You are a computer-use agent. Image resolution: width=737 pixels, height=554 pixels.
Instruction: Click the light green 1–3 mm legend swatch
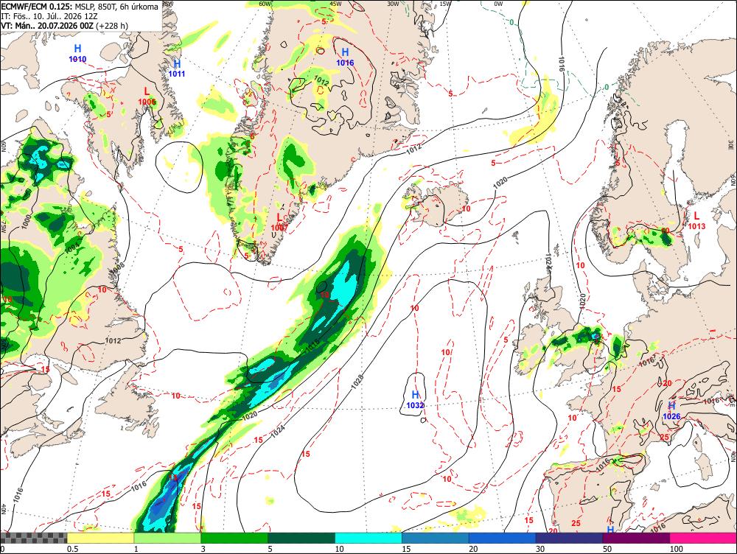(167, 538)
